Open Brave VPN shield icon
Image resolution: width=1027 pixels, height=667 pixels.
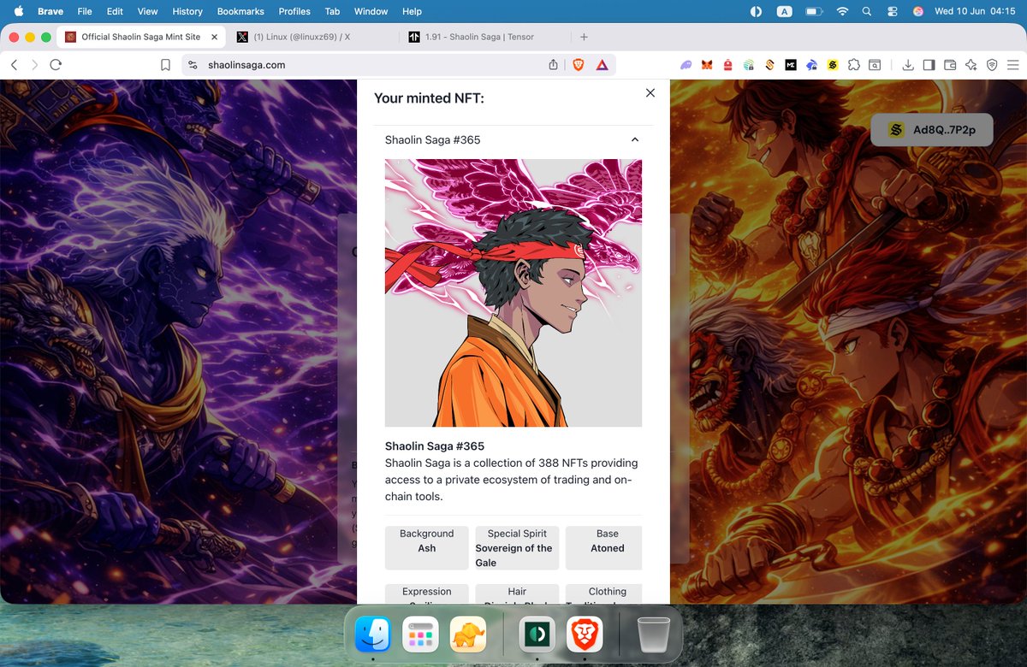click(x=992, y=65)
